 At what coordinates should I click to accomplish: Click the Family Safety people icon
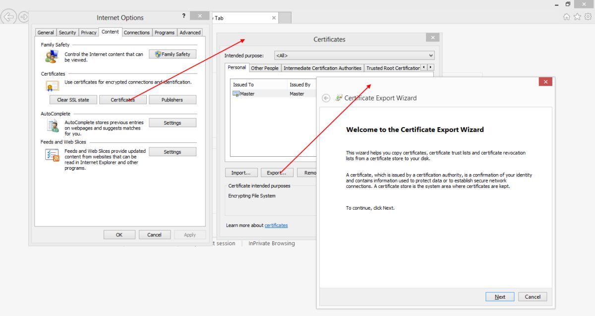point(52,56)
